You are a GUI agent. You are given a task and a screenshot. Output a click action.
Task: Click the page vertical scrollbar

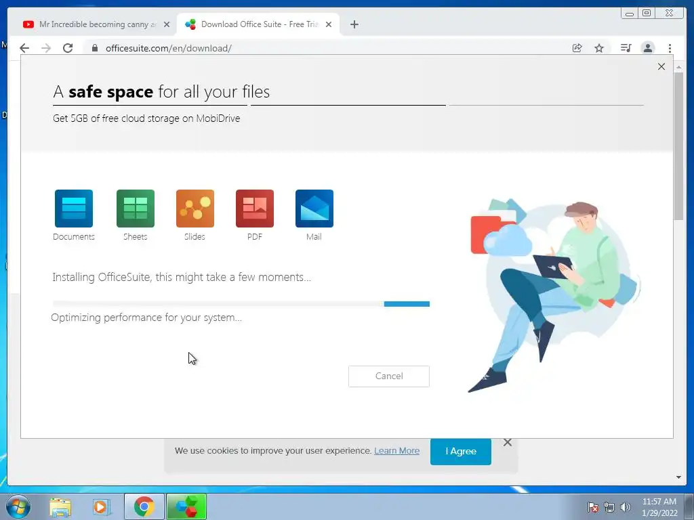tap(678, 146)
